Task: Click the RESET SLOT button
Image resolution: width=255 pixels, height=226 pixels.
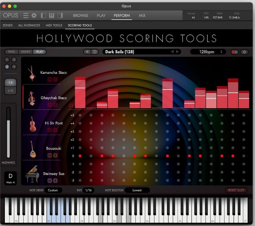Action: (x=236, y=190)
